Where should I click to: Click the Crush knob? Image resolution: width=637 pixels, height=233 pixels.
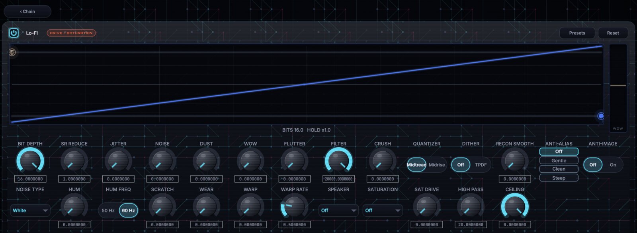pos(383,161)
